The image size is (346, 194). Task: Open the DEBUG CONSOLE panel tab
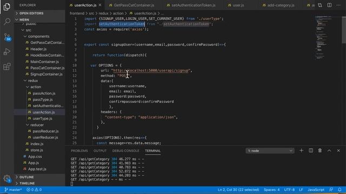click(125, 151)
